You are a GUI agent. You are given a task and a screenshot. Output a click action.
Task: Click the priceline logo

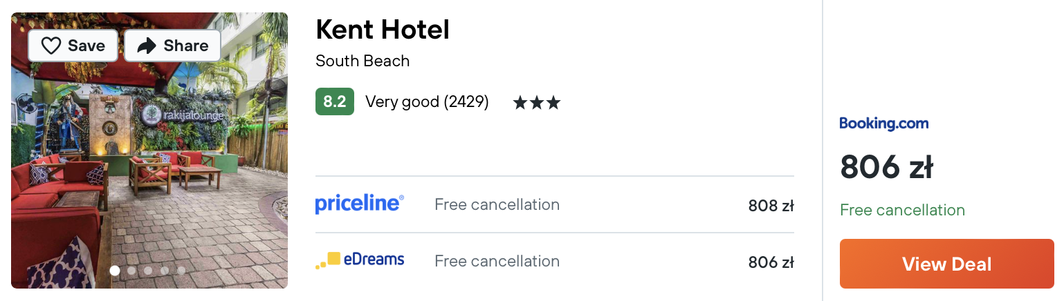(x=360, y=204)
